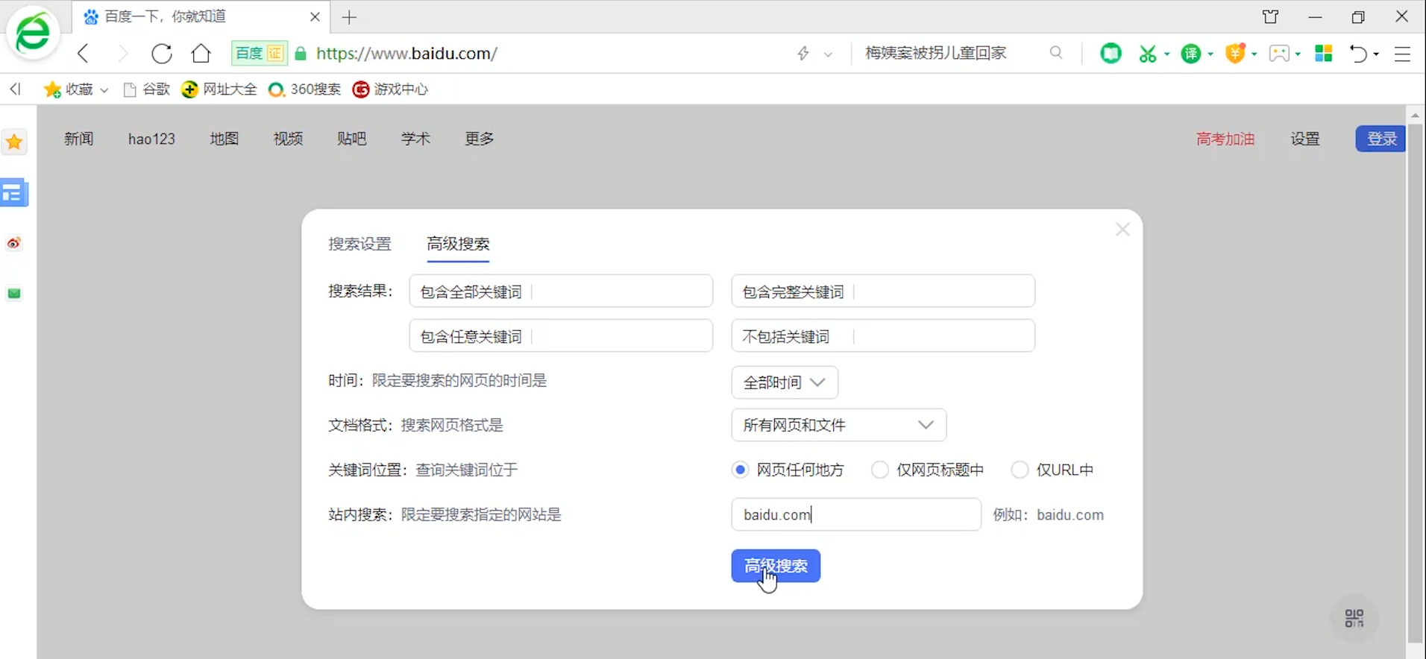Open the browser hamburger menu
Image resolution: width=1426 pixels, height=659 pixels.
[x=1402, y=54]
